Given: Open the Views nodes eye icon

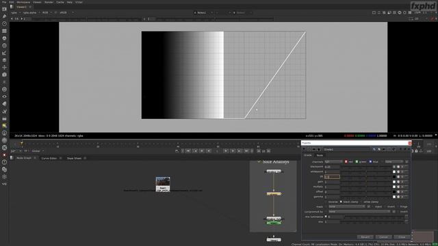Looking at the screenshot, I should pos(4,96).
